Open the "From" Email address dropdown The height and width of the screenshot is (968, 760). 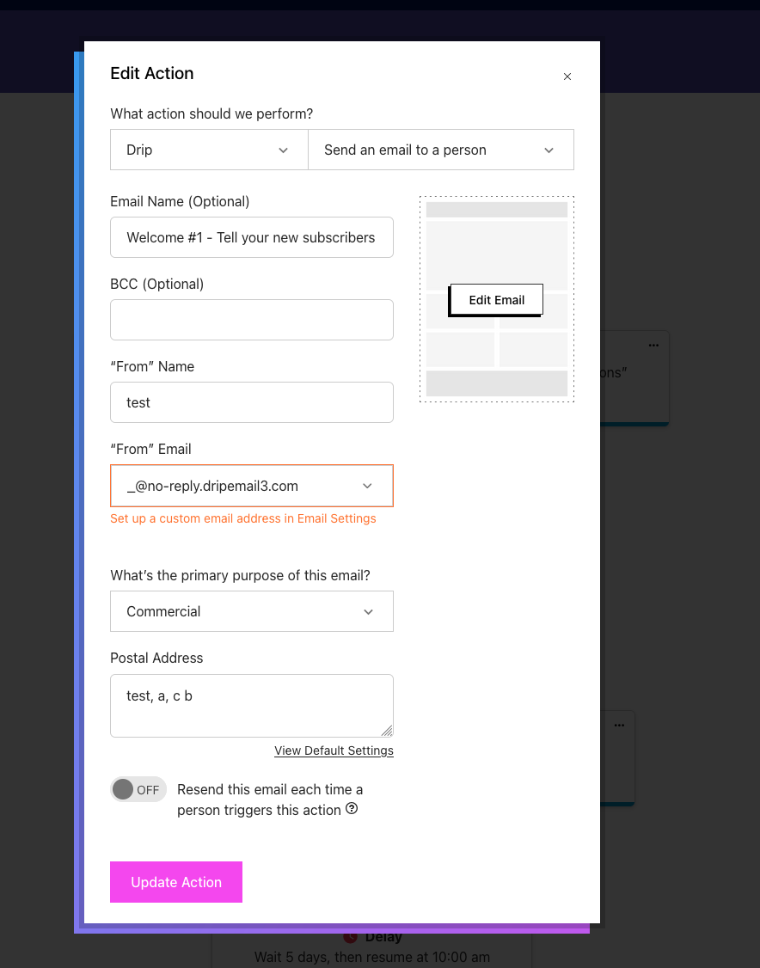[x=251, y=486]
